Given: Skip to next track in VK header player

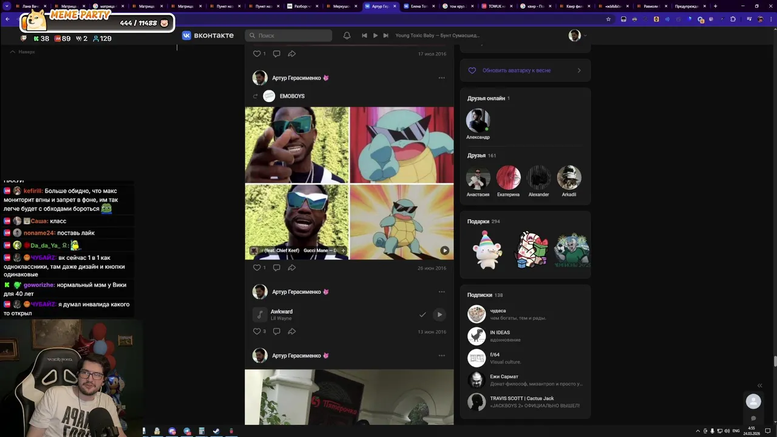Looking at the screenshot, I should coord(386,35).
